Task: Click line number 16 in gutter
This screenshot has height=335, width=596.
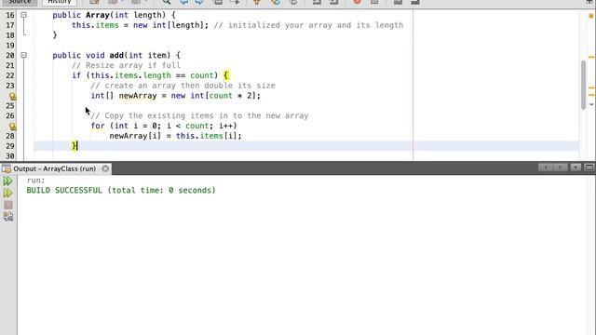Action: coord(10,15)
